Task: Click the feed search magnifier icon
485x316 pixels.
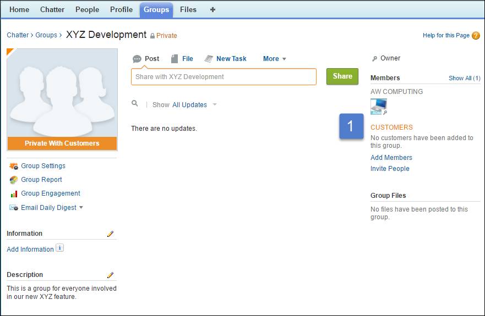Action: tap(134, 103)
